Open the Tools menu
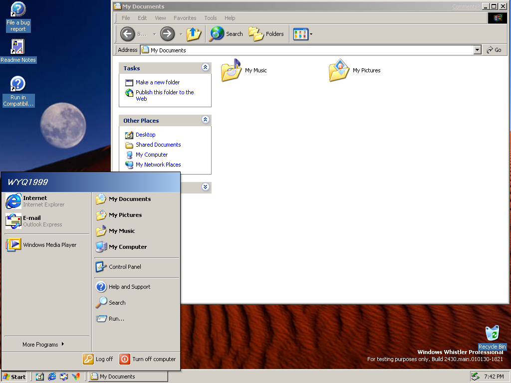The width and height of the screenshot is (511, 383). pyautogui.click(x=211, y=18)
